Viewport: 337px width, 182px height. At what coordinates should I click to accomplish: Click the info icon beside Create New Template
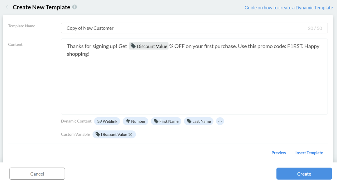[x=75, y=7]
